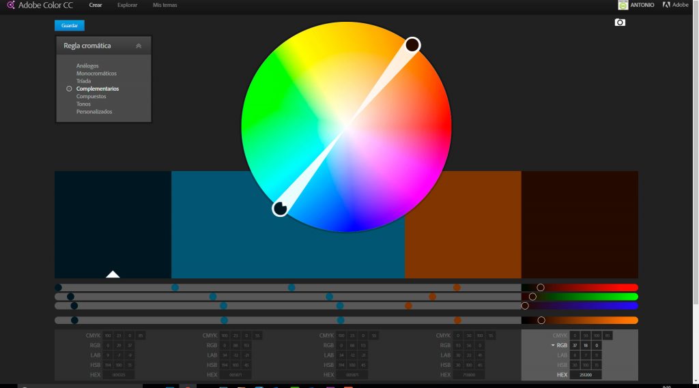Screen dimensions: 699x388
Task: Click the ANTONIO user avatar icon
Action: (x=623, y=5)
